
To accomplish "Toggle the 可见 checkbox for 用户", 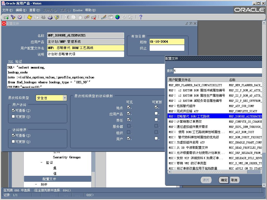I will click(x=129, y=139).
